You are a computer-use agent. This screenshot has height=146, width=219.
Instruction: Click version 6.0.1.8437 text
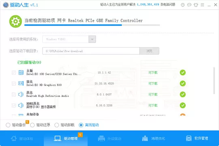tap(104, 94)
